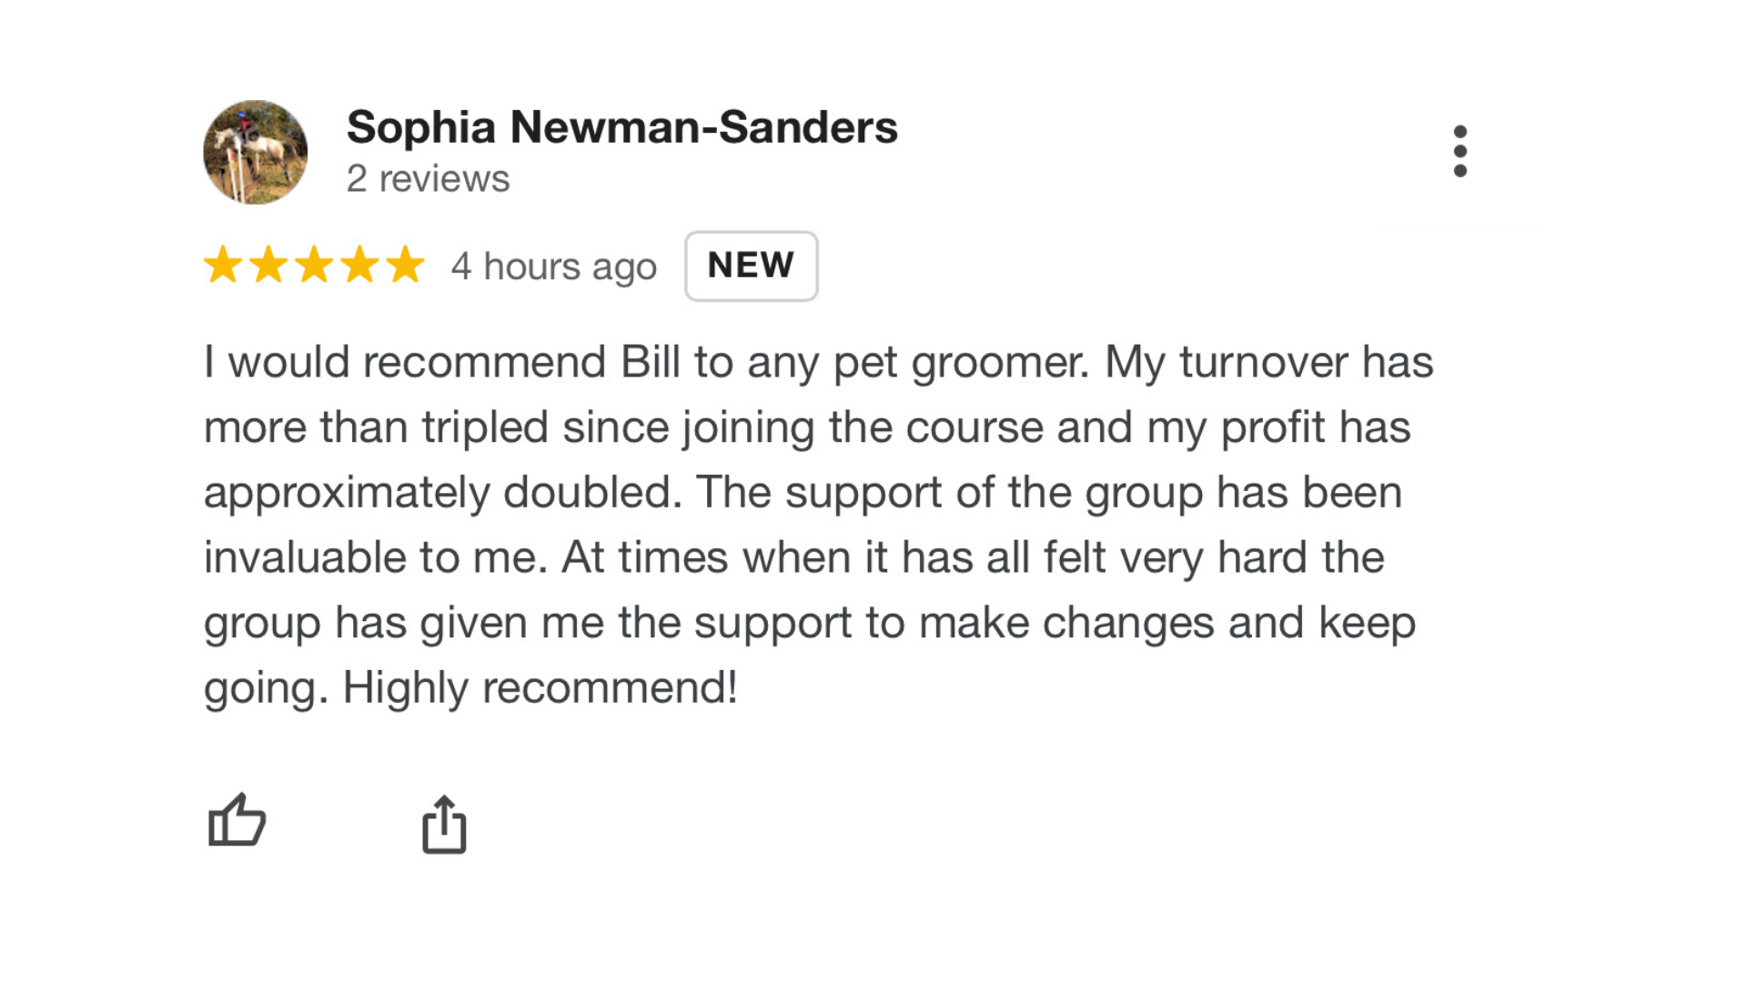
Task: Click the fourth gold rating star
Action: click(359, 266)
